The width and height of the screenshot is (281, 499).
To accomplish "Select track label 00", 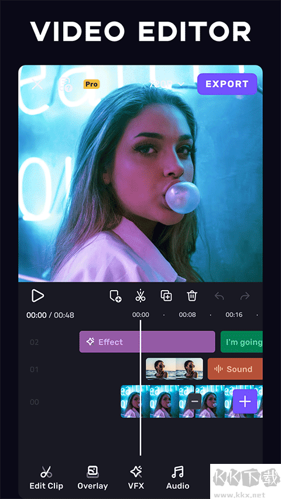I will click(x=34, y=402).
